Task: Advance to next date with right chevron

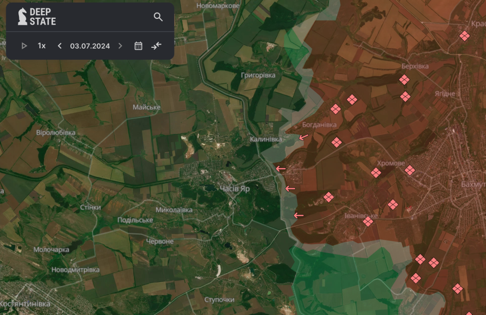Action: [120, 46]
